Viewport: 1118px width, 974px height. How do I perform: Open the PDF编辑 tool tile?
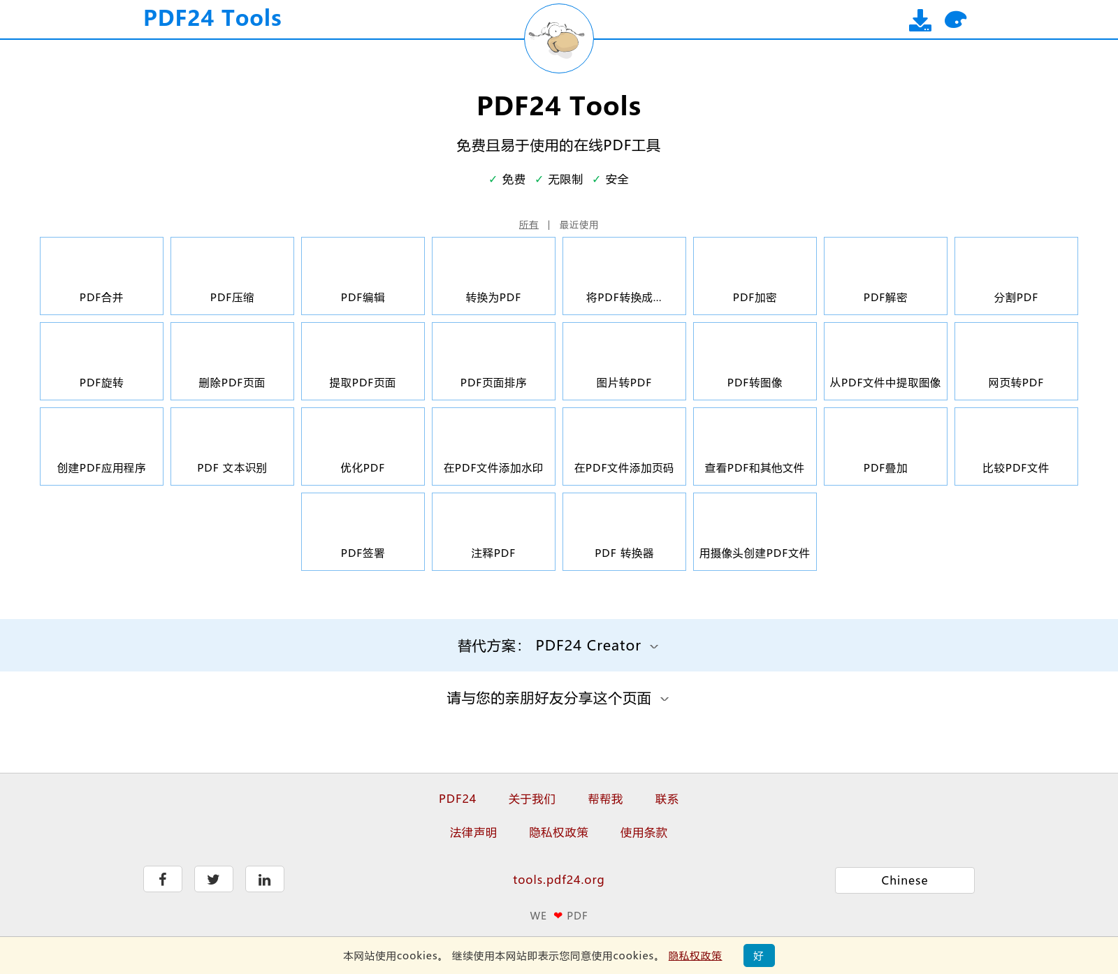(x=363, y=276)
